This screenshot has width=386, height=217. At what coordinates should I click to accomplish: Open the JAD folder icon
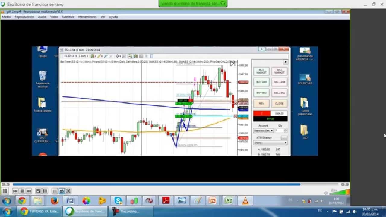point(305,132)
